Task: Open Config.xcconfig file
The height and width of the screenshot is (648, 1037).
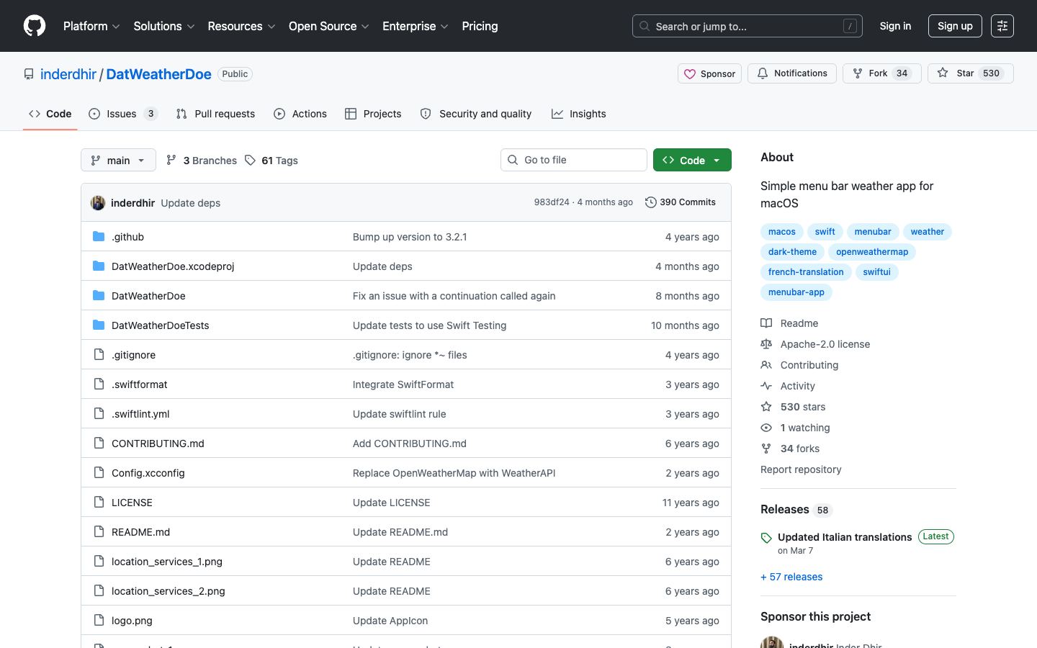Action: pyautogui.click(x=148, y=473)
